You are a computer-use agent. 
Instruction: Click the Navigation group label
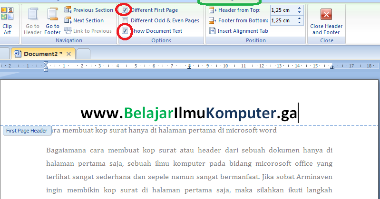69,40
